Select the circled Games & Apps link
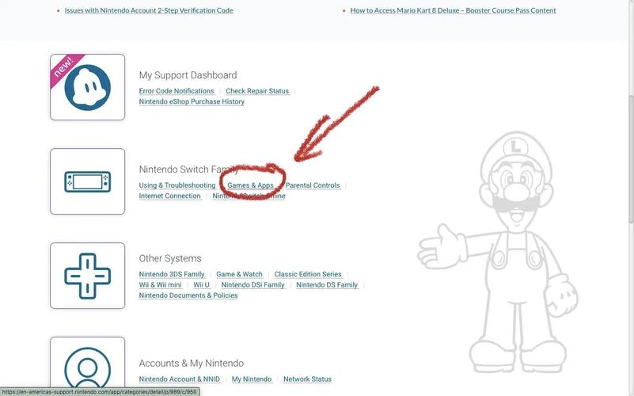634x396 pixels. coord(250,185)
